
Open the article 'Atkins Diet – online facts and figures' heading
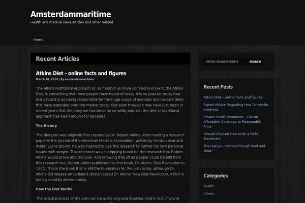(81, 73)
